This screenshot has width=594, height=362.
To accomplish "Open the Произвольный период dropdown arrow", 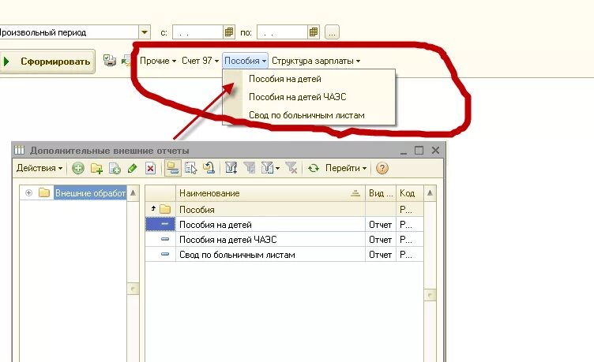I will [x=145, y=32].
